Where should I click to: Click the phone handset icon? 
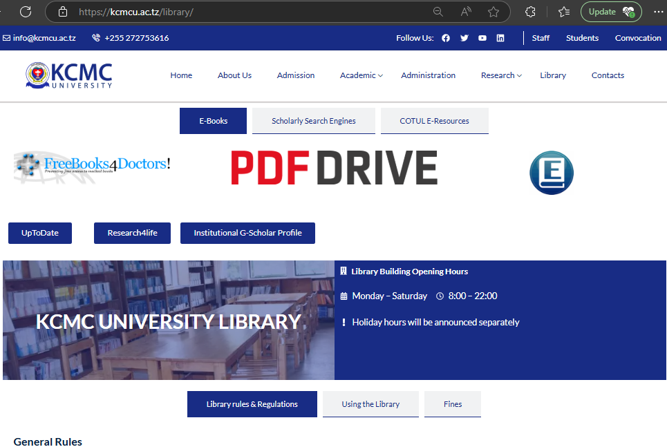tap(96, 38)
